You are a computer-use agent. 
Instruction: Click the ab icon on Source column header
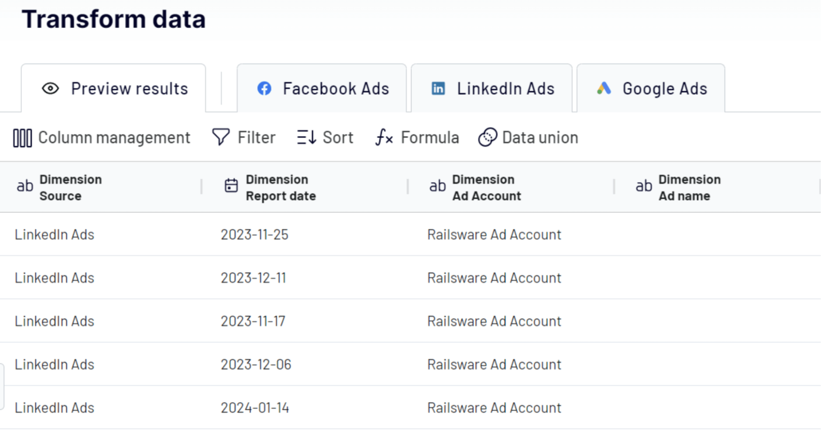tap(24, 186)
